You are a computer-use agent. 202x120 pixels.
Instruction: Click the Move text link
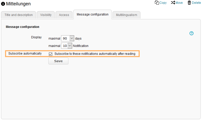(179, 3)
